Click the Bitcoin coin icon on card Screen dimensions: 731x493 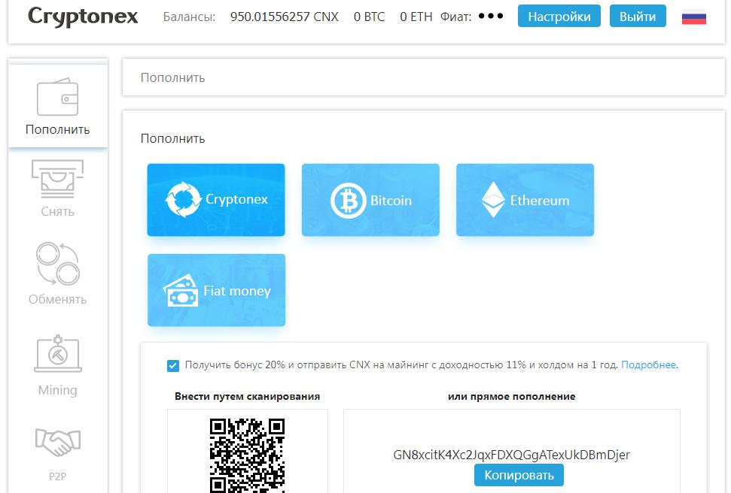coord(349,201)
